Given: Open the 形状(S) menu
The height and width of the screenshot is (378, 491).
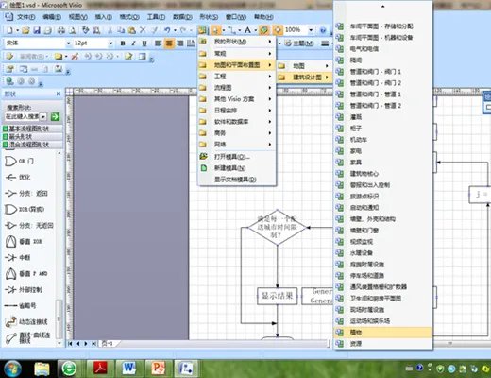Looking at the screenshot, I should click(209, 17).
